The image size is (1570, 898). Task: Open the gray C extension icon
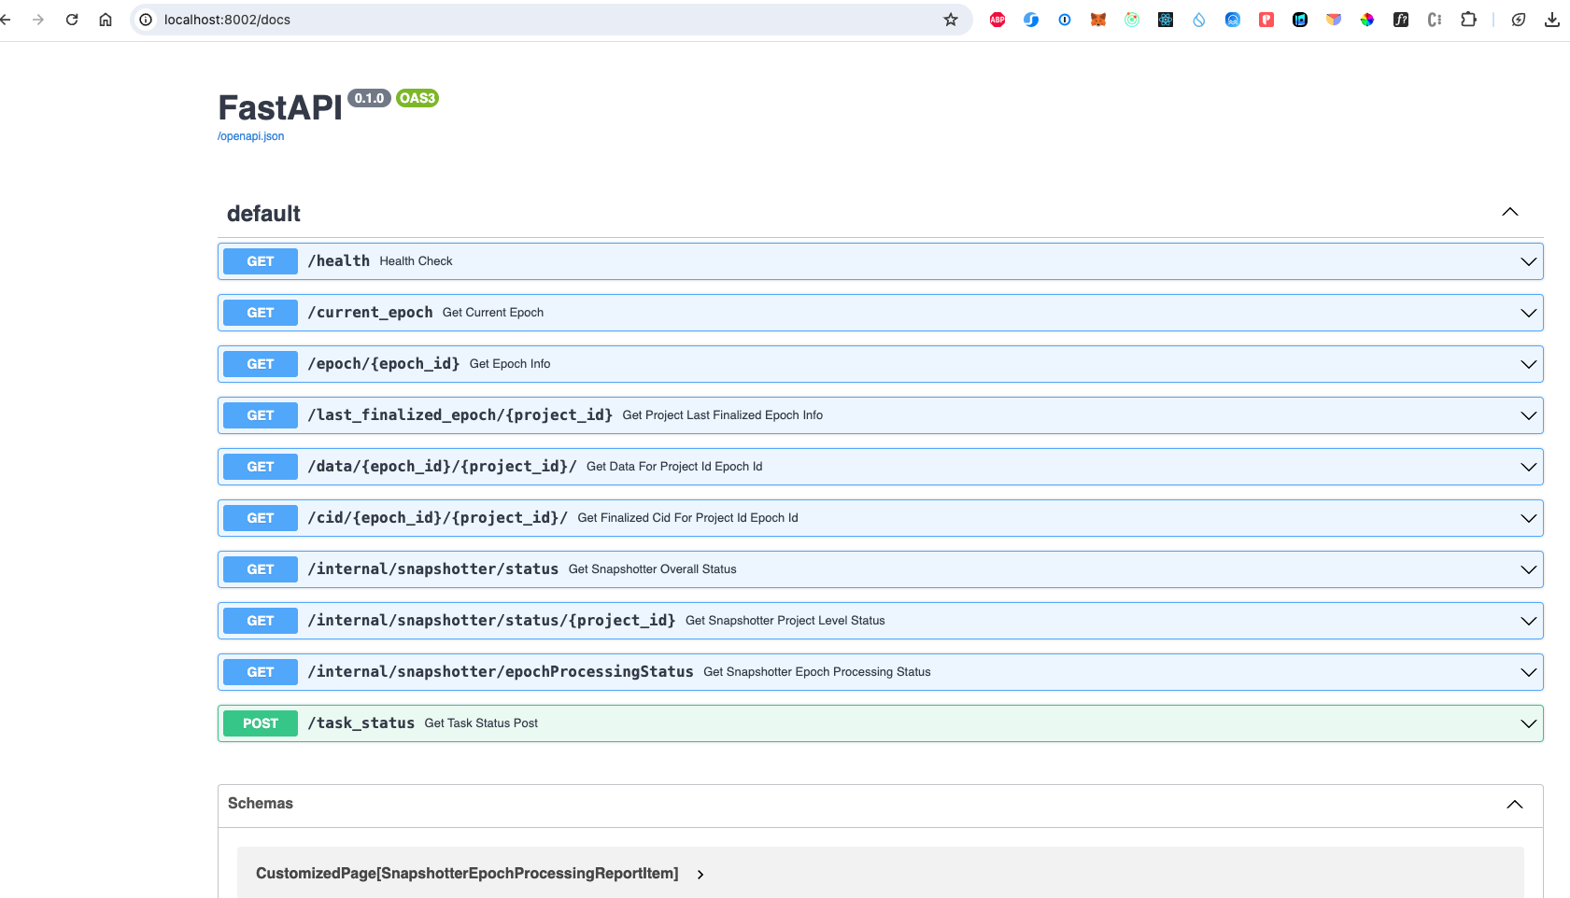[x=1435, y=20]
